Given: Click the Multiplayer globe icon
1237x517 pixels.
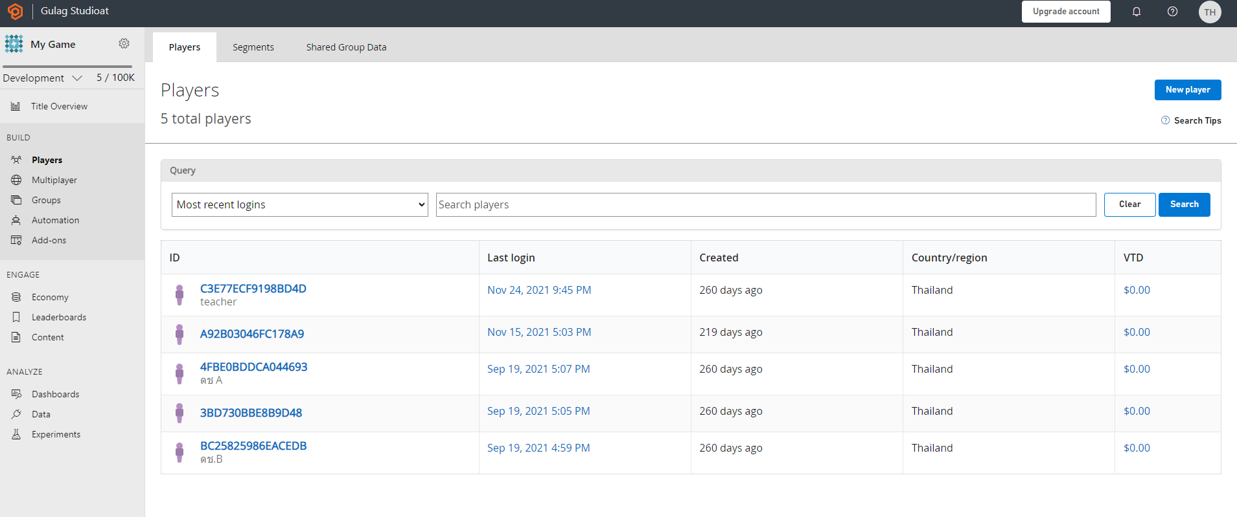Looking at the screenshot, I should [16, 180].
